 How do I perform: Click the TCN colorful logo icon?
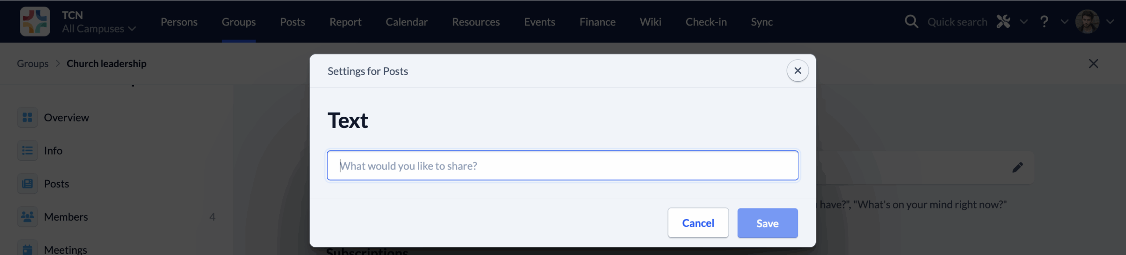pyautogui.click(x=35, y=22)
